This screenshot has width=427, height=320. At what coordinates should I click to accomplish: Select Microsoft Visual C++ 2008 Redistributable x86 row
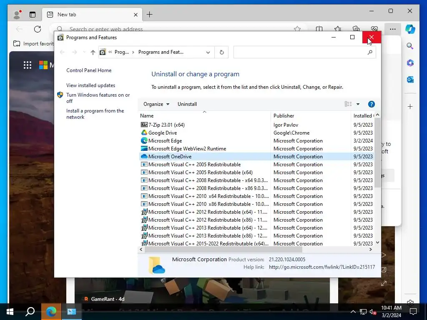[256, 188]
